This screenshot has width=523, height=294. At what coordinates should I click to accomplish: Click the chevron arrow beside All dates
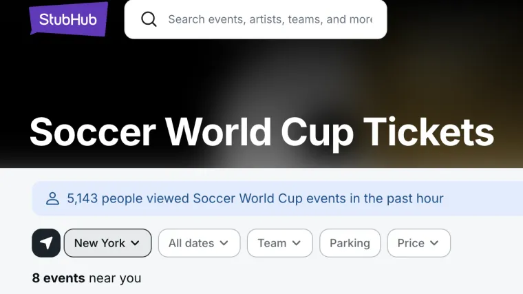click(225, 243)
